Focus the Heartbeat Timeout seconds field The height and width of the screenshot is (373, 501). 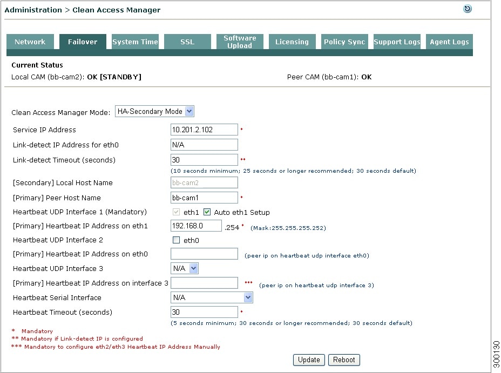[204, 312]
